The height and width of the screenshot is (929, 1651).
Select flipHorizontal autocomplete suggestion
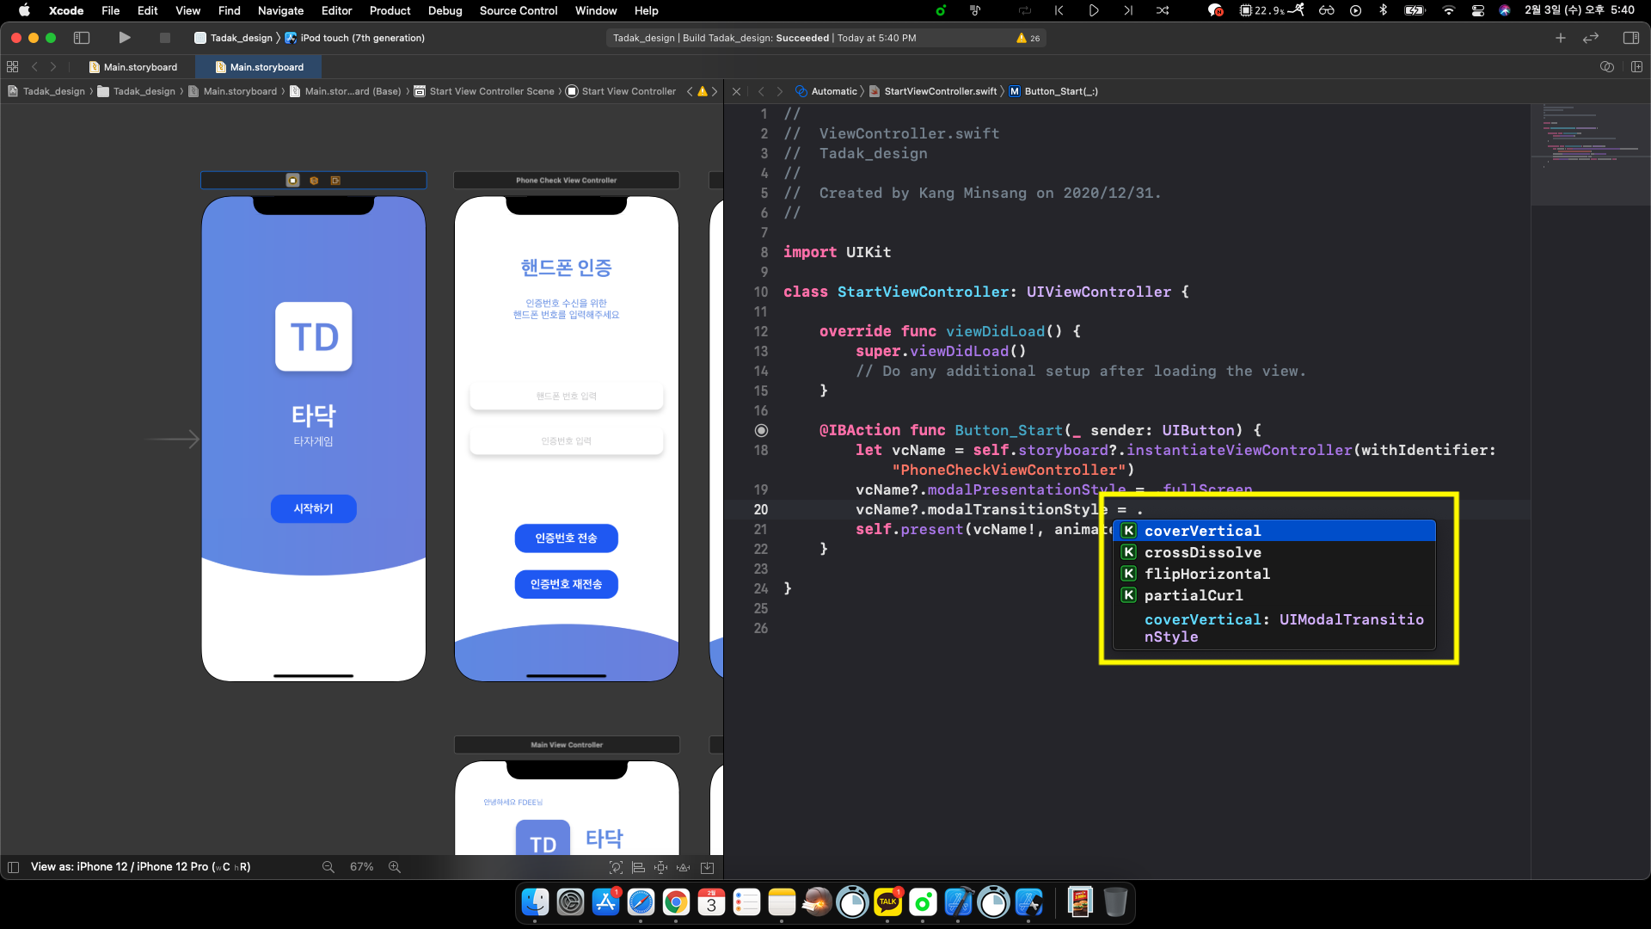(x=1206, y=574)
